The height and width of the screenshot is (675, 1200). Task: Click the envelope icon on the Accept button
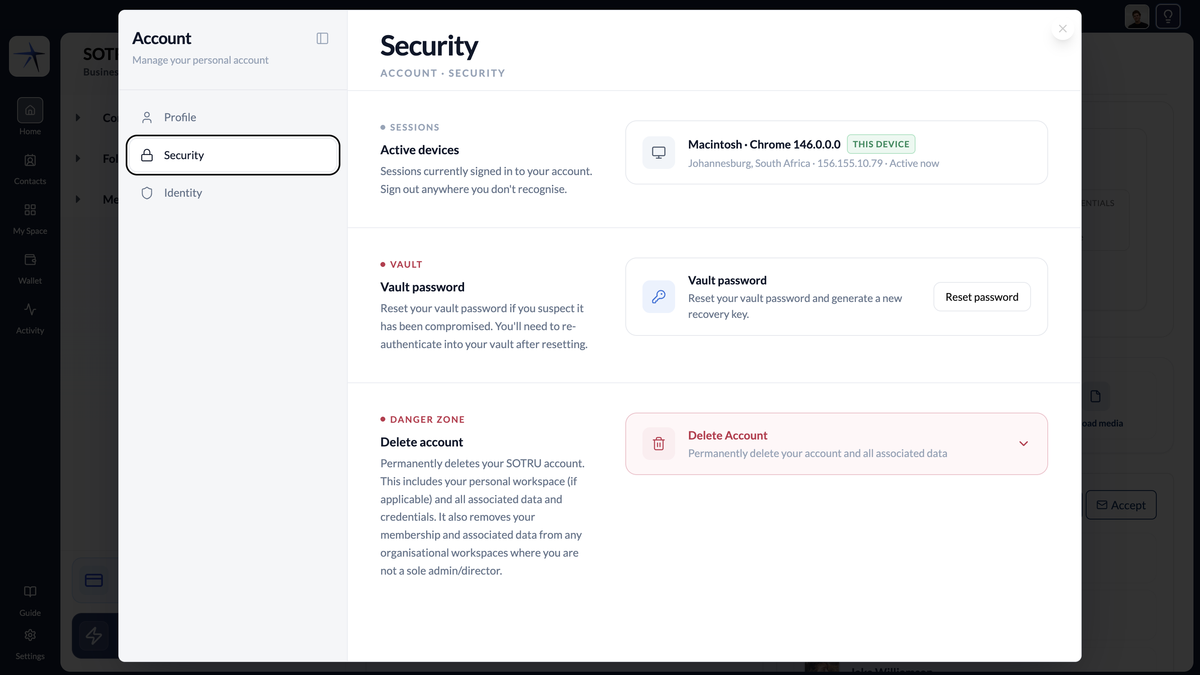(x=1102, y=505)
